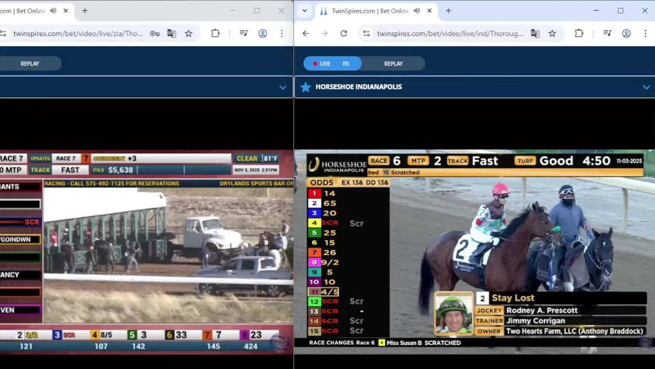
Task: Open Chrome menu in left window
Action: point(281,33)
